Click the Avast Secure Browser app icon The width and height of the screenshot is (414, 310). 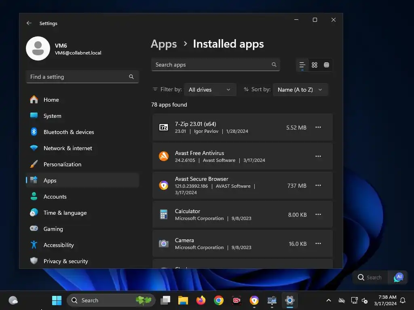[164, 185]
